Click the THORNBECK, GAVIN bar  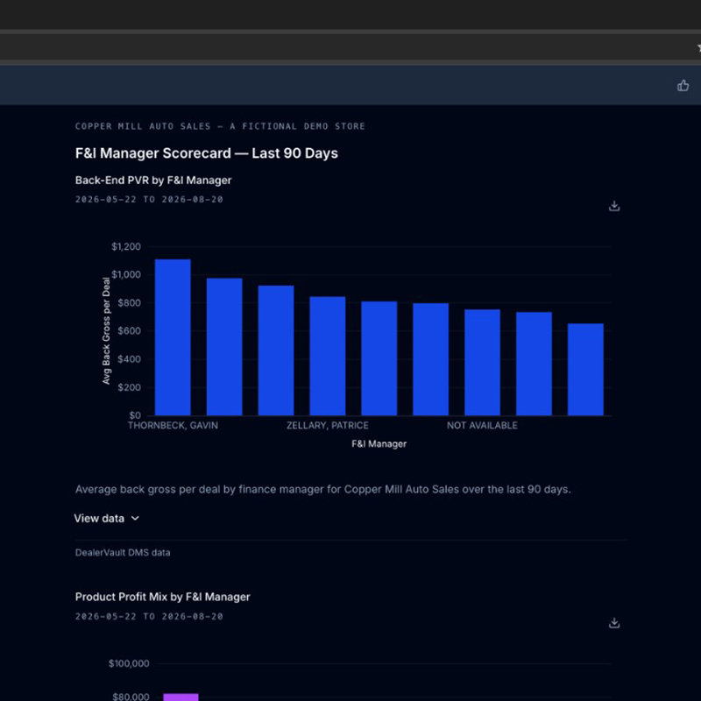[x=173, y=337]
